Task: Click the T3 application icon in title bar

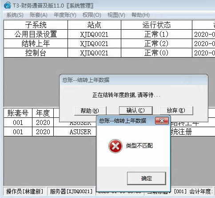Action: pyautogui.click(x=8, y=5)
